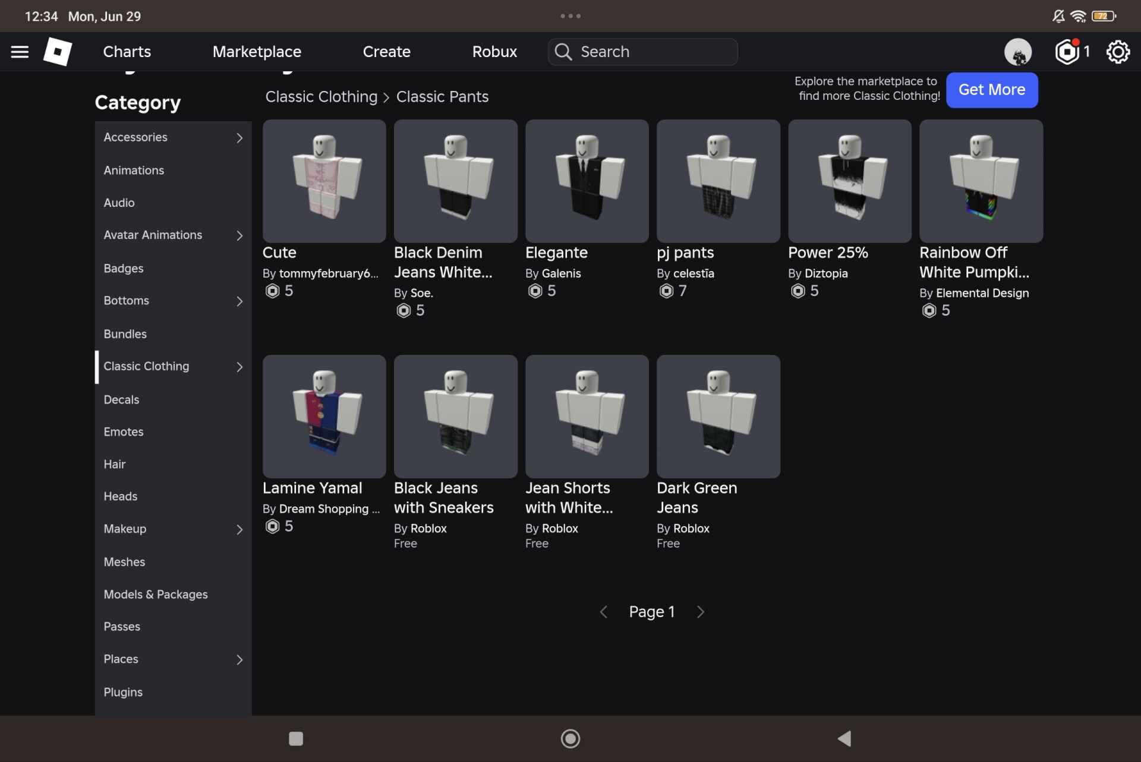Open the user avatar profile
Viewport: 1141px width, 762px height.
(x=1018, y=52)
